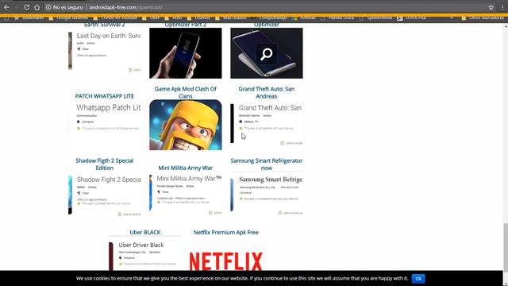Image resolution: width=508 pixels, height=286 pixels.
Task: Open the Shadow Figth 2 Special Edition link
Action: [x=104, y=164]
